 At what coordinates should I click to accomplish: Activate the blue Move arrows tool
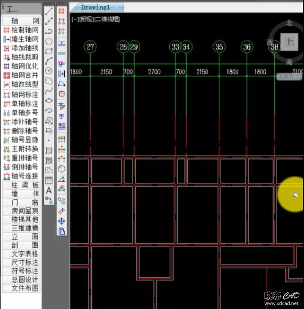point(62,221)
